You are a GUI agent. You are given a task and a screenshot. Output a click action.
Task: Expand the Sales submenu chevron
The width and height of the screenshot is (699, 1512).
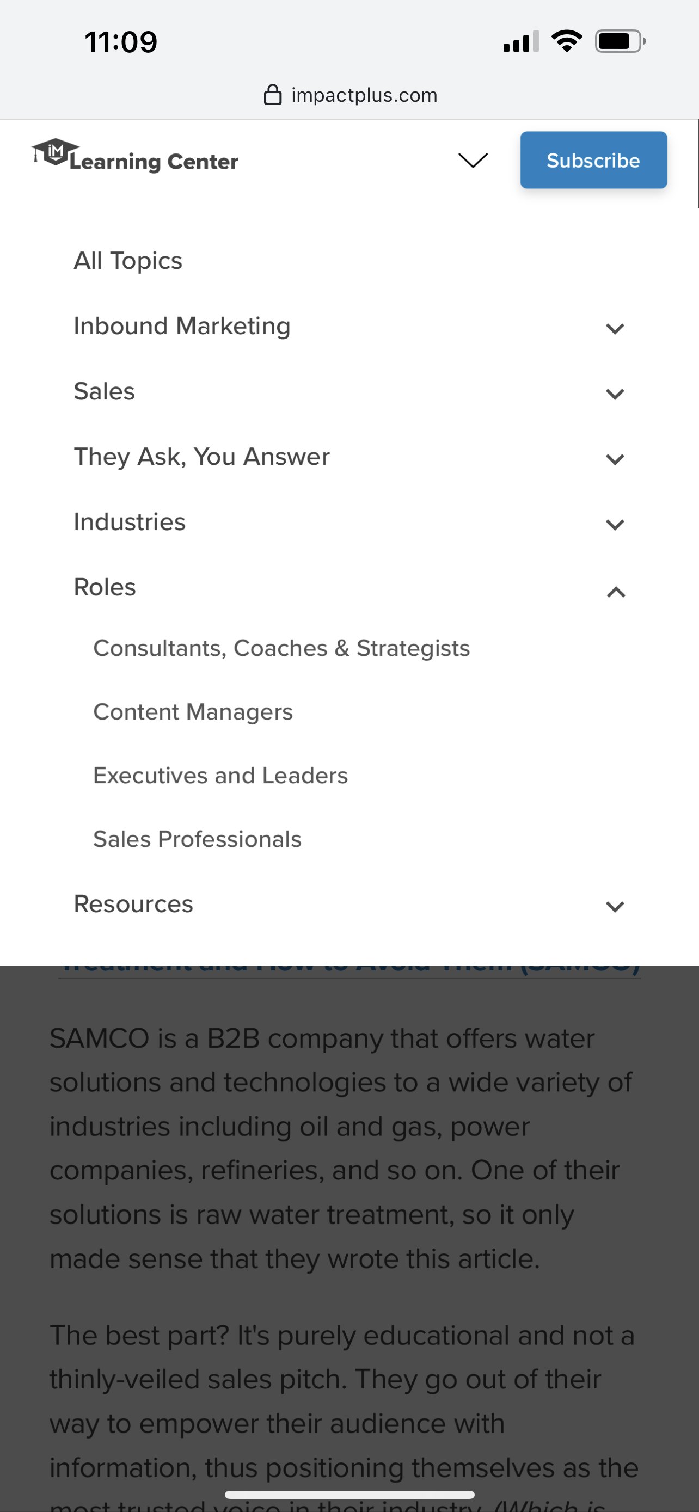click(x=615, y=394)
